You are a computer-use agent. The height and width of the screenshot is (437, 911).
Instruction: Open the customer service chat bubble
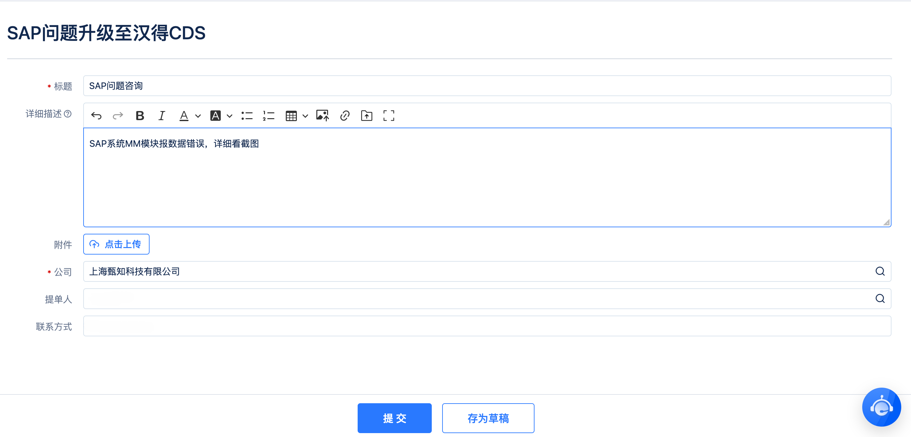tap(881, 407)
